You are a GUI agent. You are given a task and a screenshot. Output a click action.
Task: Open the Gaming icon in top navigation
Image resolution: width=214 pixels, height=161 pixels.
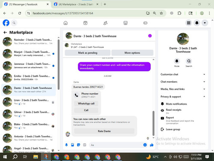pyautogui.click(x=145, y=23)
